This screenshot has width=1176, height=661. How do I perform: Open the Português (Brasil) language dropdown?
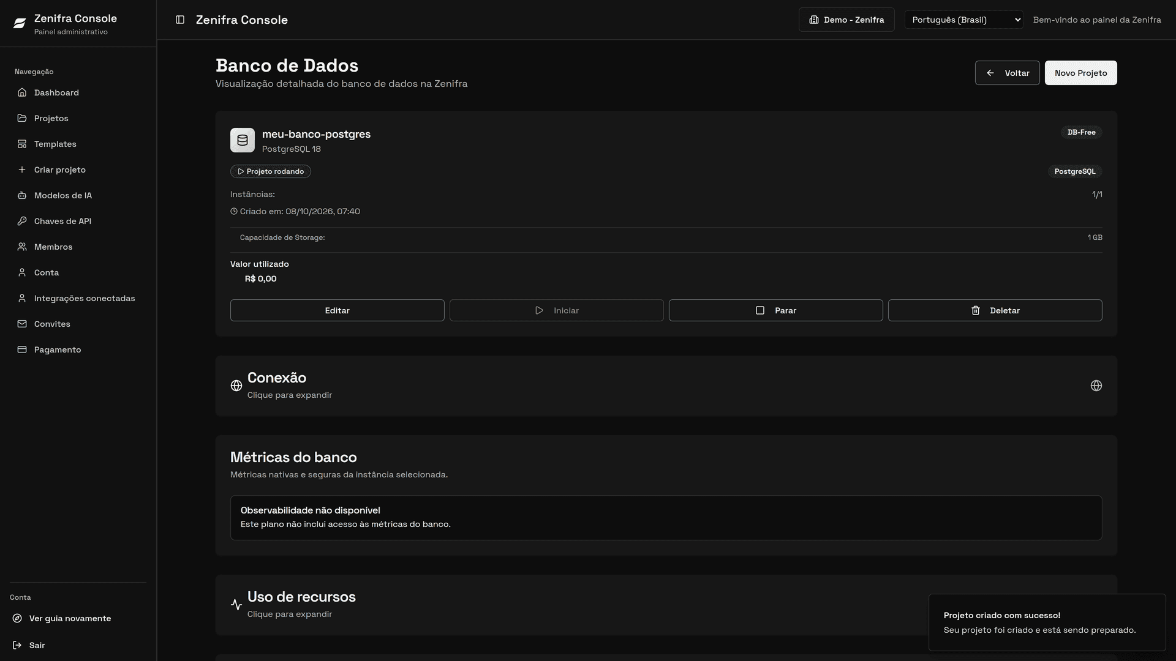963,20
